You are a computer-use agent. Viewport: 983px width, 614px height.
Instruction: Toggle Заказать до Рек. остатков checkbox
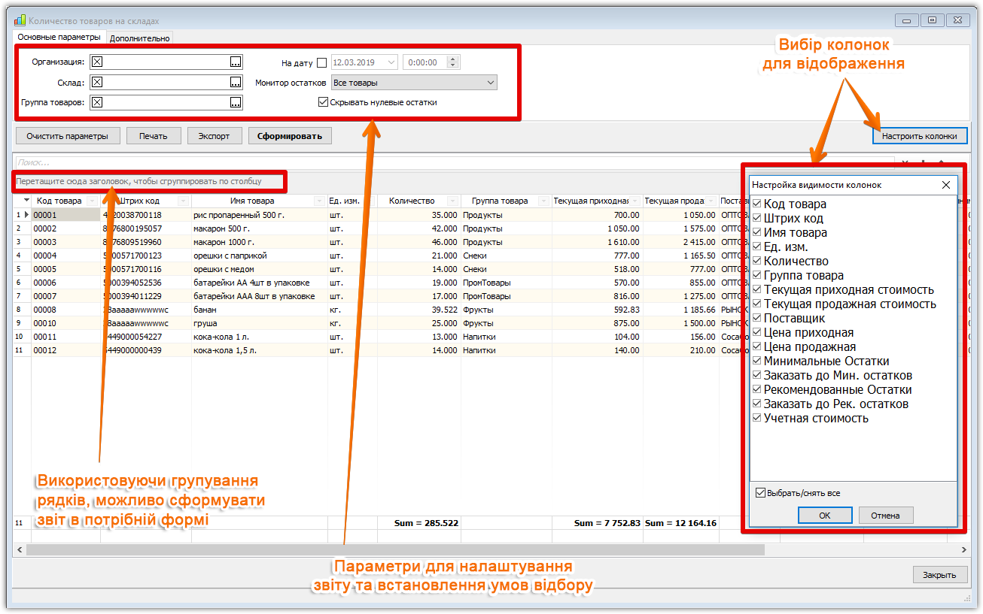757,404
